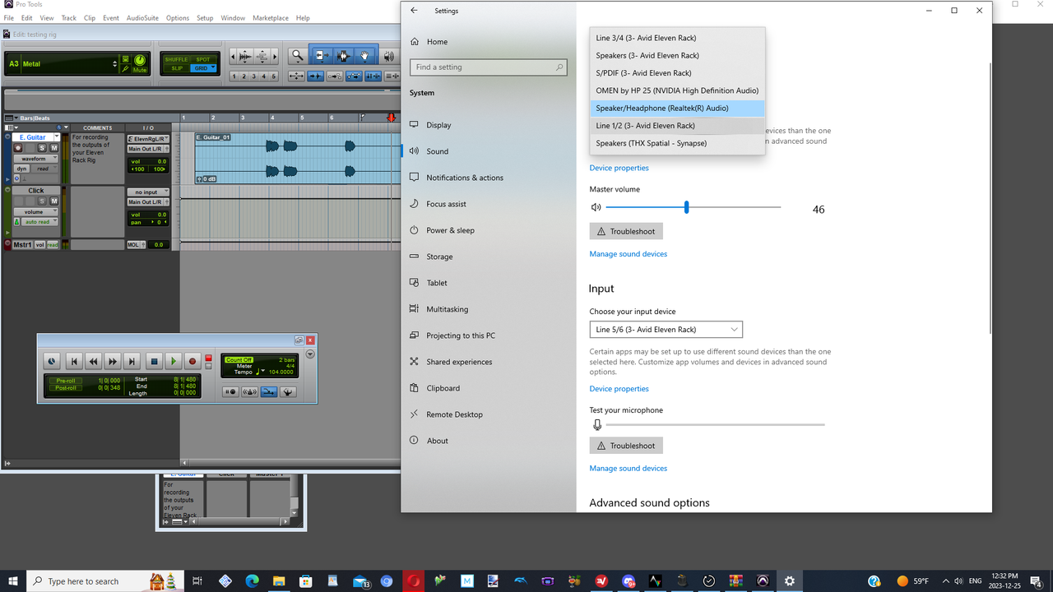The image size is (1053, 592).
Task: Enable Slip edit mode
Action: tap(176, 68)
